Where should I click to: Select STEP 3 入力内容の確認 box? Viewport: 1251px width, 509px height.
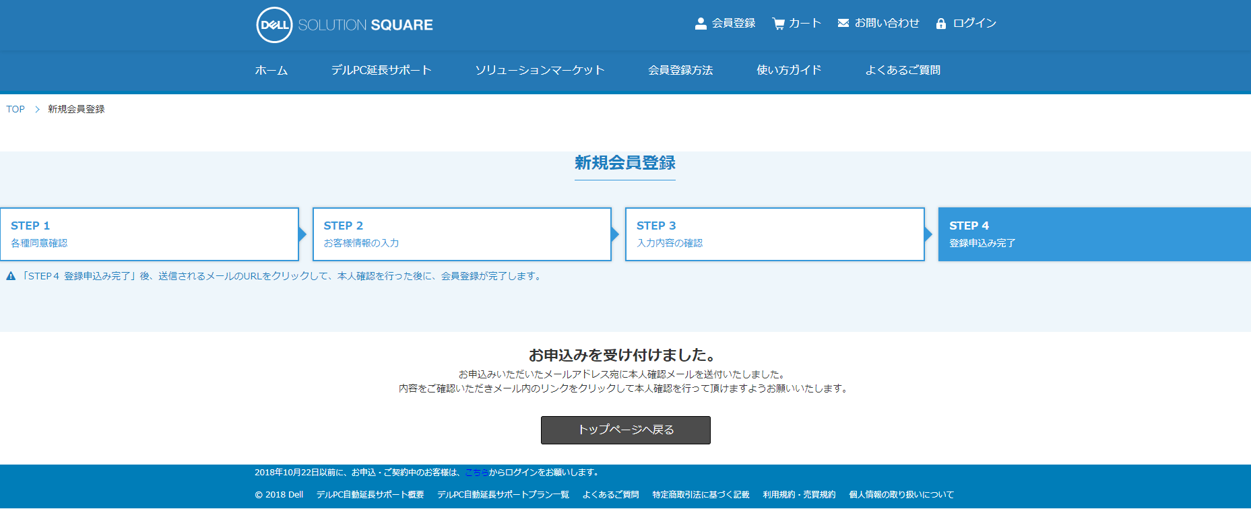775,234
